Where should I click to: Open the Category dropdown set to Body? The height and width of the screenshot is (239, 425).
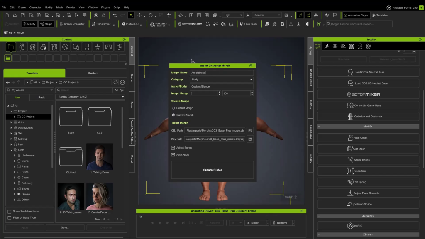[x=221, y=80]
